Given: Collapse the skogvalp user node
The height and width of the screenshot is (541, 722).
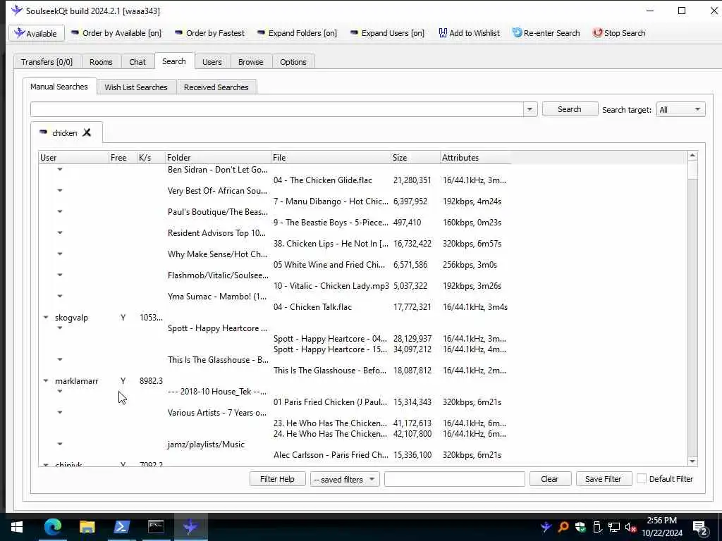Looking at the screenshot, I should pos(46,318).
